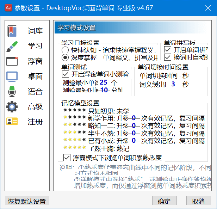The height and width of the screenshot is (209, 217).
Task: Click 半生不熟 upgrade count value 0
Action: (134, 133)
